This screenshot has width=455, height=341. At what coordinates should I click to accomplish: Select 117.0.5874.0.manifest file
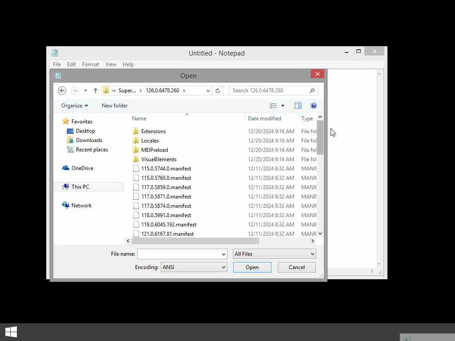pyautogui.click(x=166, y=206)
